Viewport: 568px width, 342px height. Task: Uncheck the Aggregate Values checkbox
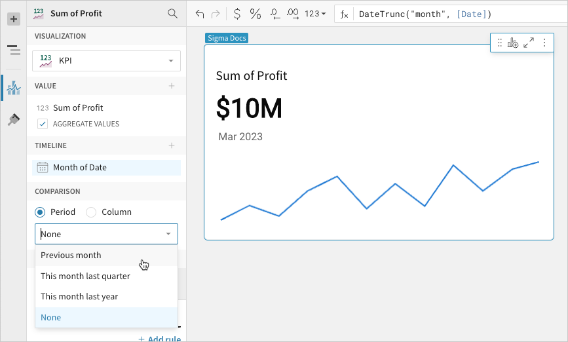click(43, 124)
